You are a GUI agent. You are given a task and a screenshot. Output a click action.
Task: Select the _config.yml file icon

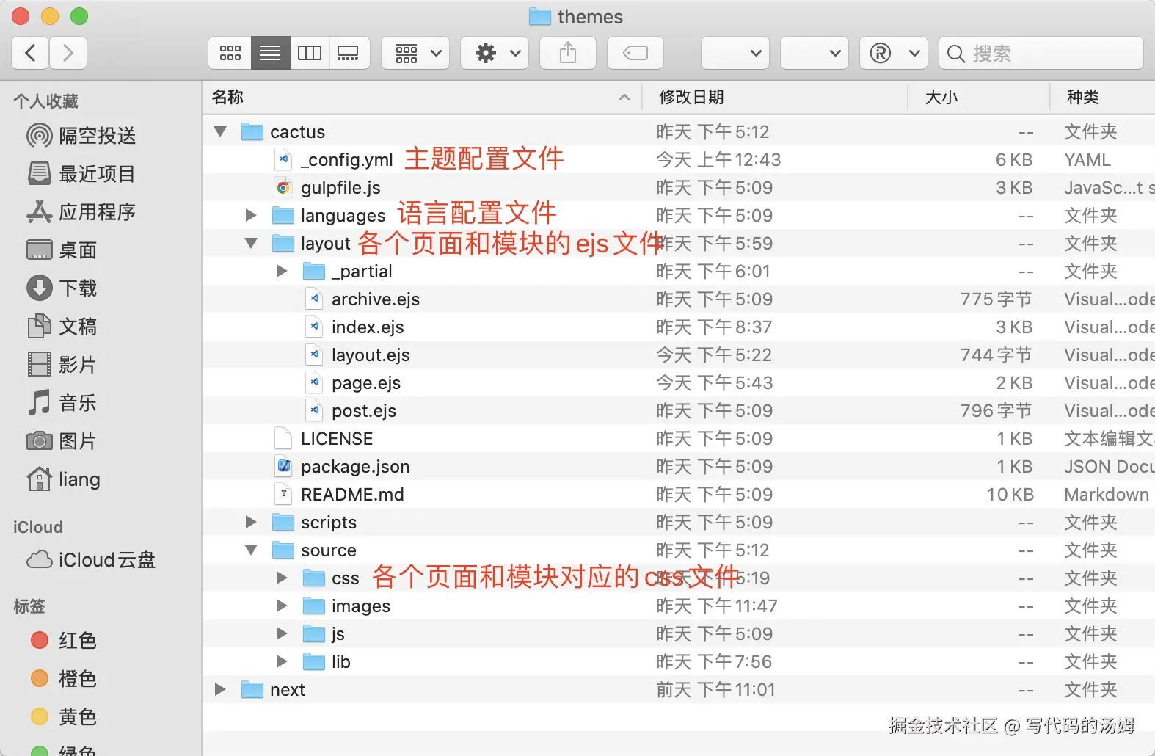tap(283, 159)
